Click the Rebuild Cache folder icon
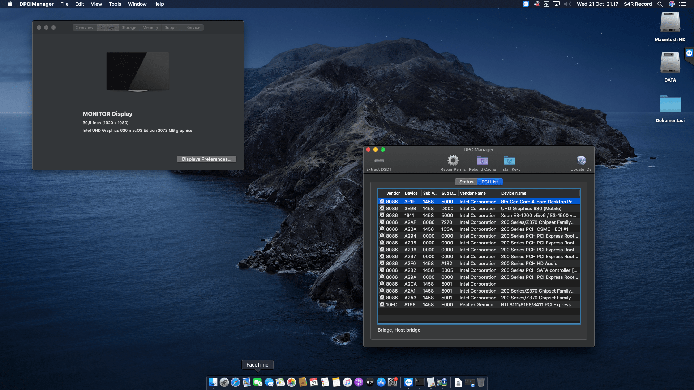Screen dimensions: 694x390 click(482, 160)
